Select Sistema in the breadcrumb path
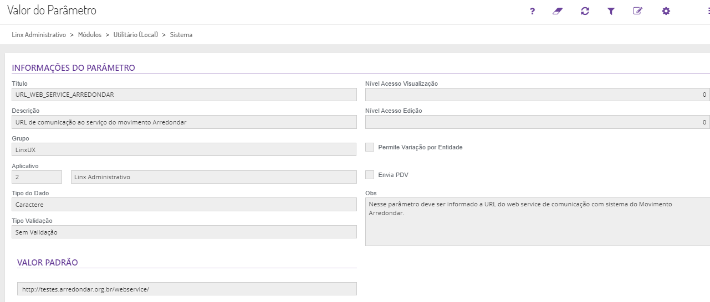This screenshot has width=710, height=302. [181, 35]
